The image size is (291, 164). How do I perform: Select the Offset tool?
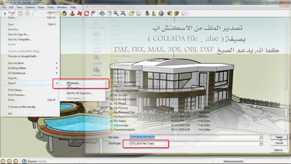[x=93, y=13]
